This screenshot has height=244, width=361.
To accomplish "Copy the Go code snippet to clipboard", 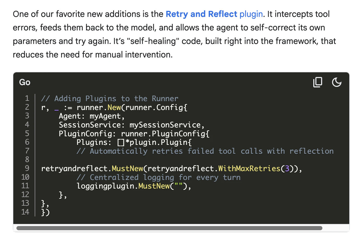I will [317, 82].
